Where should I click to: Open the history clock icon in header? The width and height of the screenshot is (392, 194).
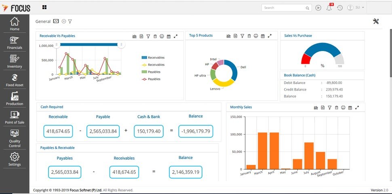(x=340, y=8)
